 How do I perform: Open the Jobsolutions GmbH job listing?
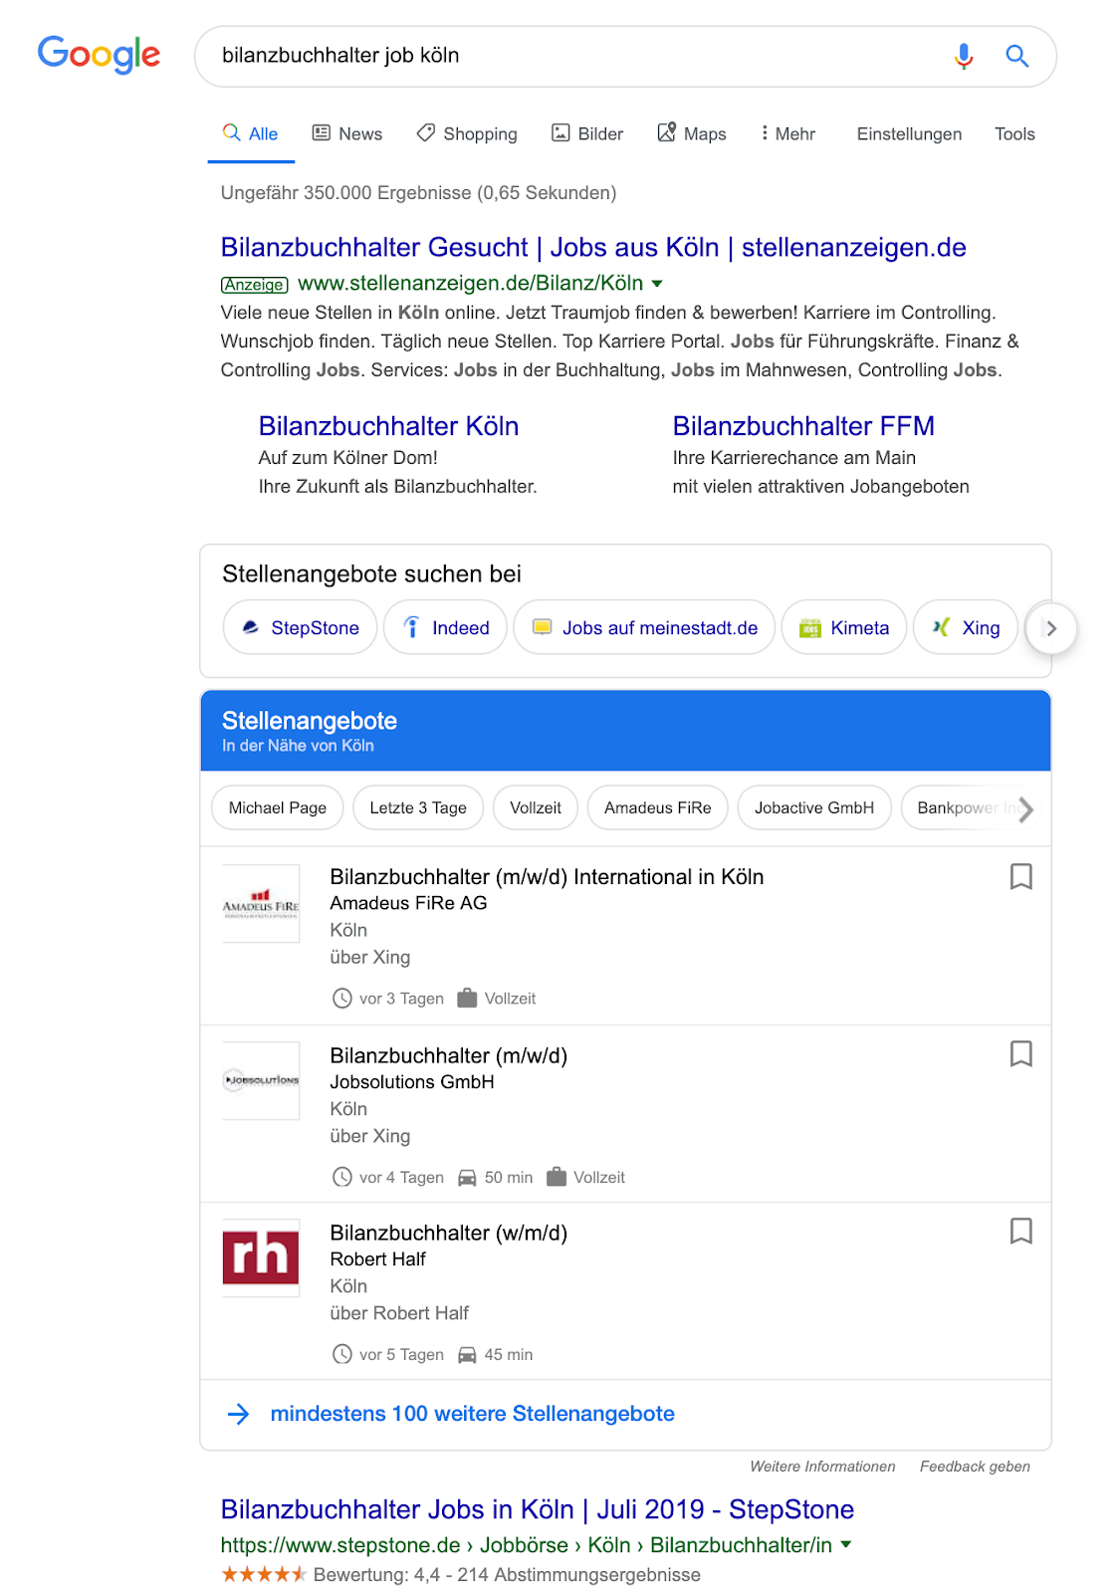tap(449, 1055)
